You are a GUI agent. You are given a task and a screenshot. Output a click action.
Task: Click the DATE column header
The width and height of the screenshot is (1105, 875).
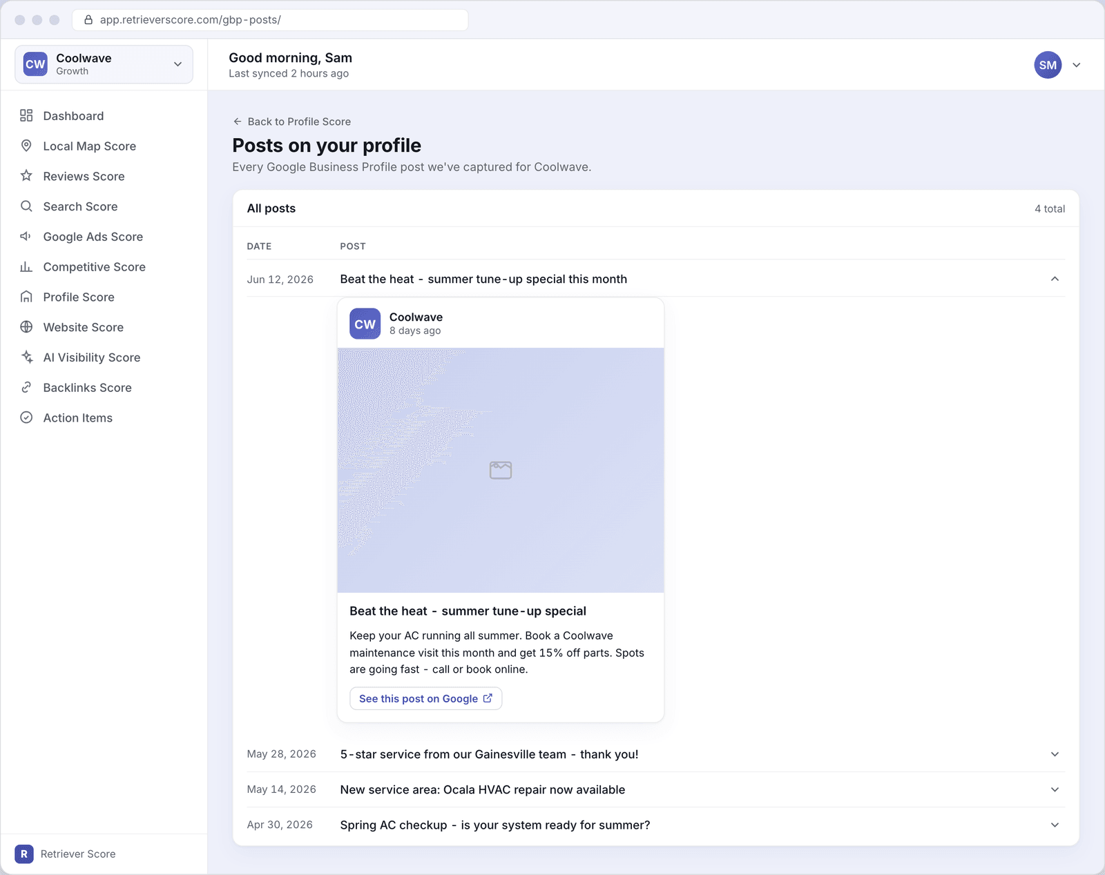tap(259, 246)
